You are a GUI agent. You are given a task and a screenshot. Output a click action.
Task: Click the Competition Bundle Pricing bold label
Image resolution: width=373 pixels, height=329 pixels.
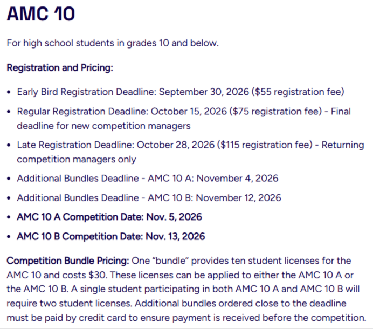68,261
